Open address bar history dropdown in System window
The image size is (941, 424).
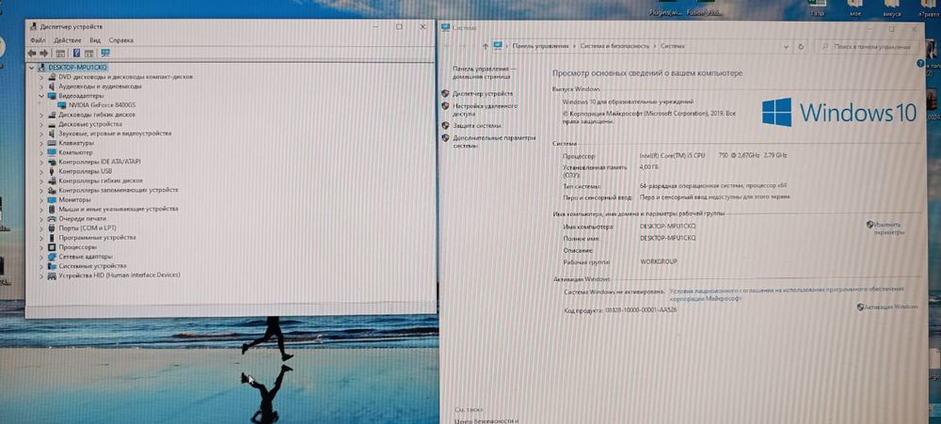coord(786,46)
